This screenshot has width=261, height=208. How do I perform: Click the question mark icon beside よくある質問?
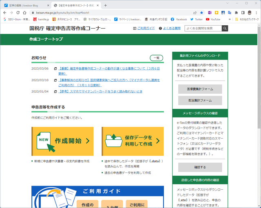[x=160, y=29]
